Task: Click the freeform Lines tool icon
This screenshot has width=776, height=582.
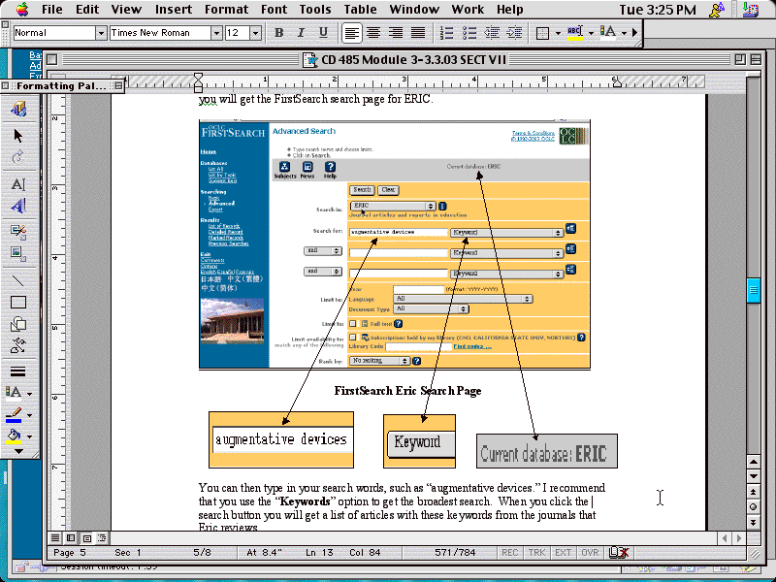Action: pos(18,346)
